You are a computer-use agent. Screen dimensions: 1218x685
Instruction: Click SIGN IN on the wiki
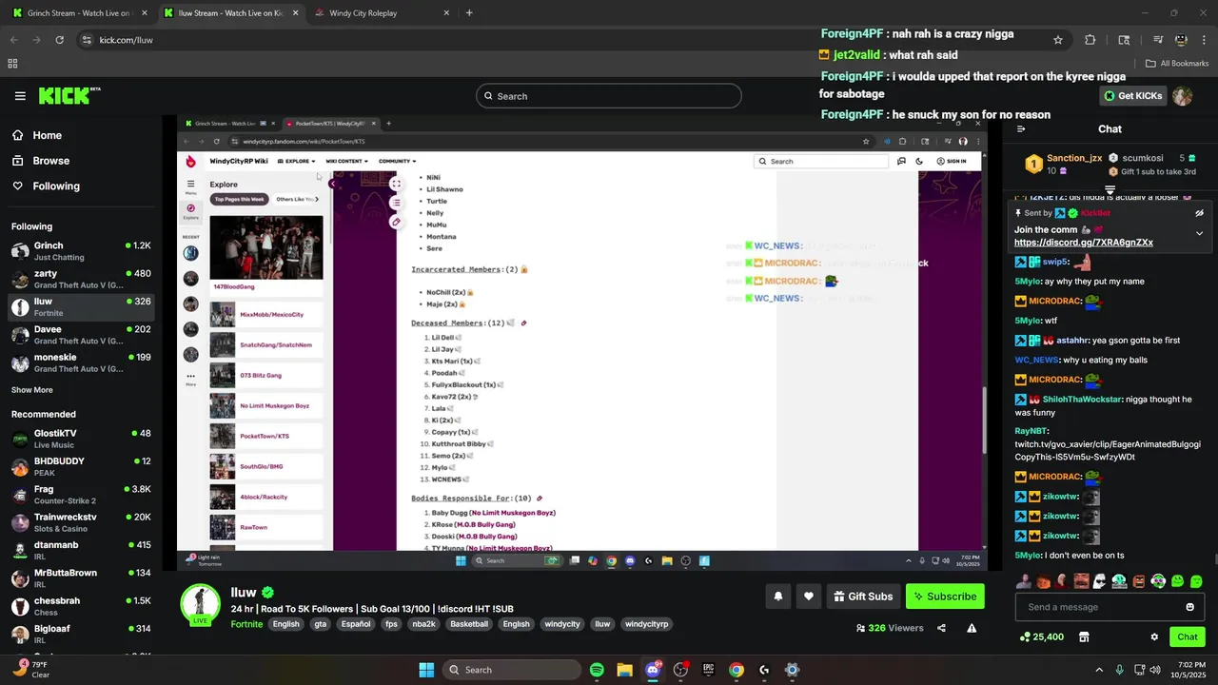tap(952, 161)
